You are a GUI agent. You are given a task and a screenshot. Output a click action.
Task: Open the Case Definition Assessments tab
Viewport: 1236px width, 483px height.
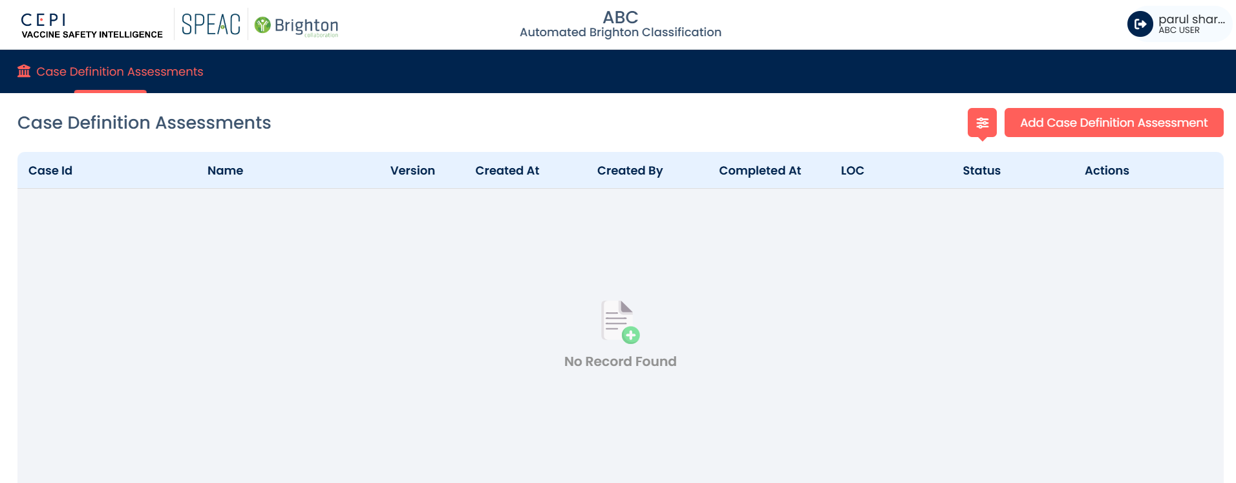click(x=120, y=72)
